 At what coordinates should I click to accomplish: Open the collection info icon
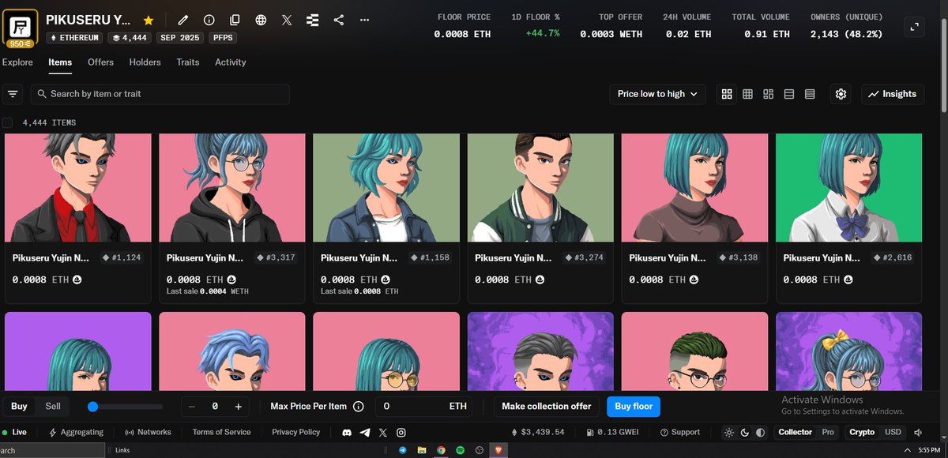(209, 20)
